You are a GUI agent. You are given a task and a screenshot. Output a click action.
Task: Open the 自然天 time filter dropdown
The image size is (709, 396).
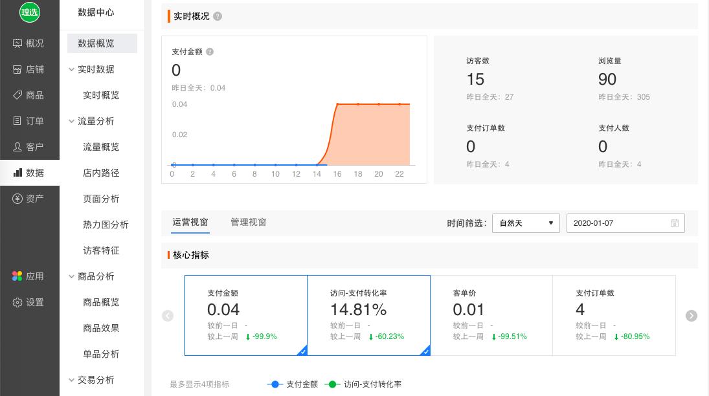click(x=526, y=223)
